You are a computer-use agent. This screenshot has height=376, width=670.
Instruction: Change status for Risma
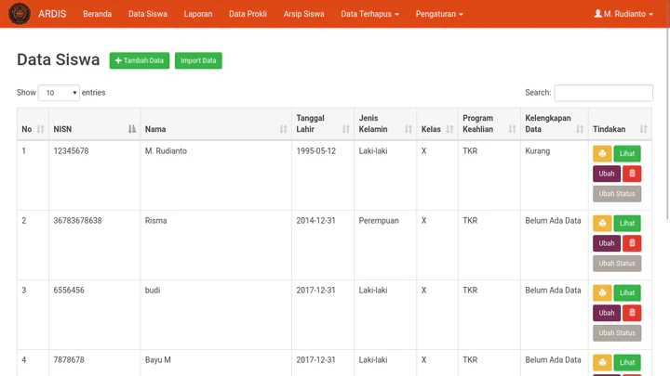tap(617, 263)
